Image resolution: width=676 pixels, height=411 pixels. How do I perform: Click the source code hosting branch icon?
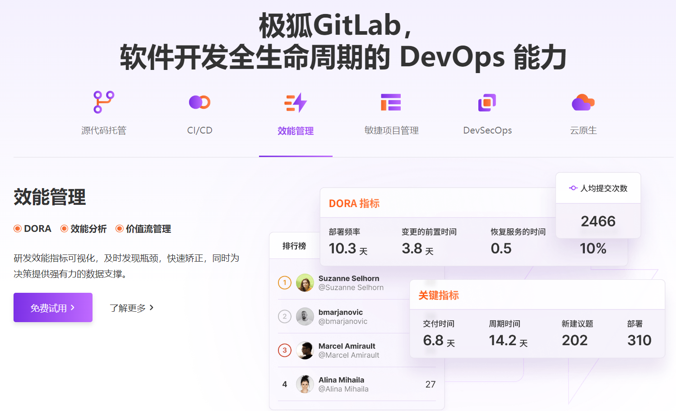pos(104,102)
